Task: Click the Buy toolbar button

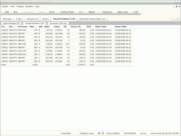Action: click(16, 12)
